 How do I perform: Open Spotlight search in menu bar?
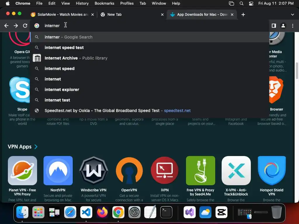click(241, 3)
